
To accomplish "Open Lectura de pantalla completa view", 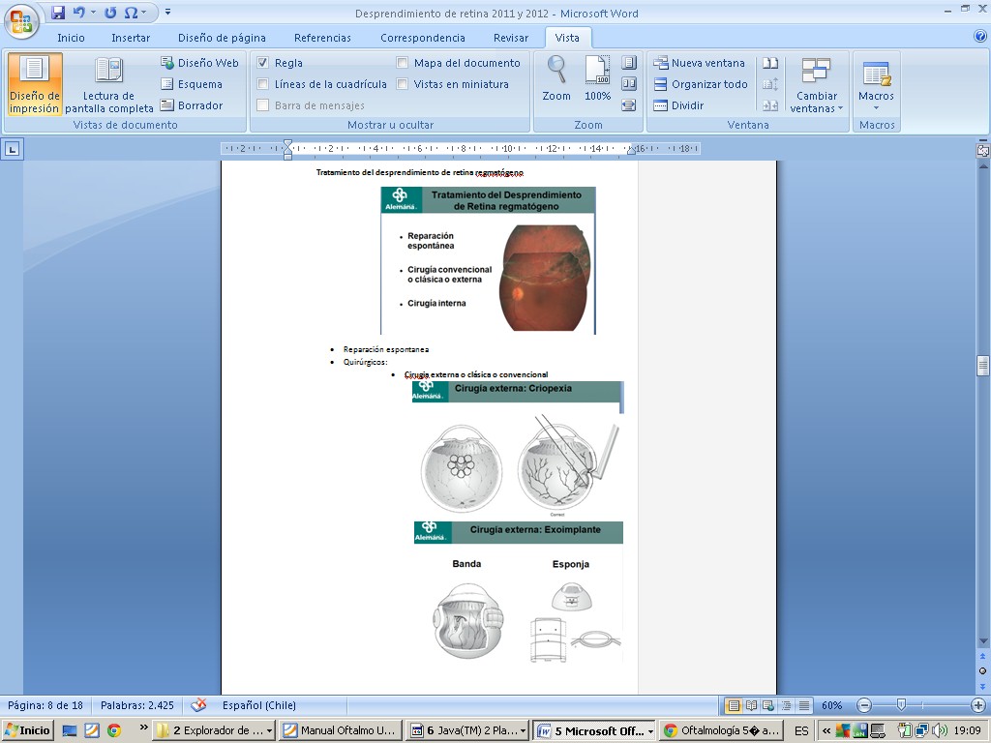I will [x=108, y=84].
